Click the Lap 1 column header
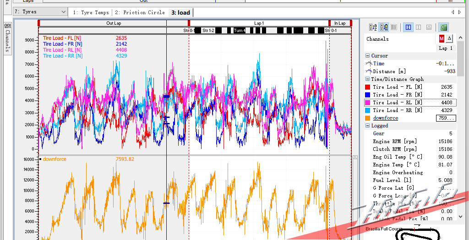The width and height of the screenshot is (469, 240). tap(446, 48)
